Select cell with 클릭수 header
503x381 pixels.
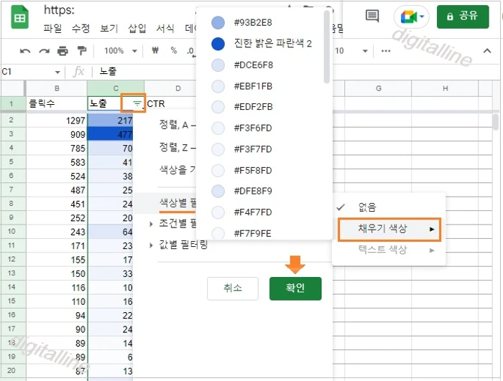(x=57, y=103)
